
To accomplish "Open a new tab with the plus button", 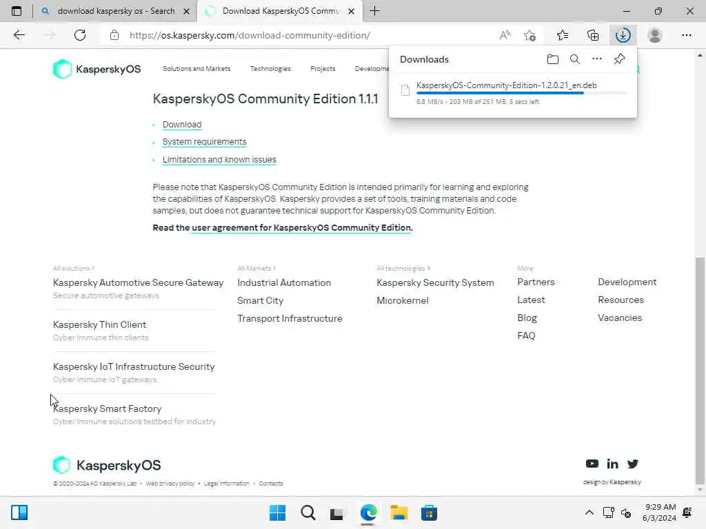I will (x=374, y=11).
